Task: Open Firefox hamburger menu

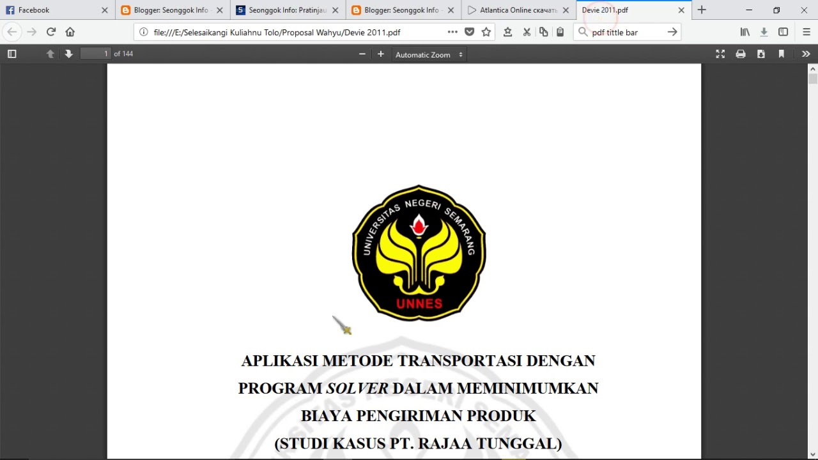Action: coord(806,32)
